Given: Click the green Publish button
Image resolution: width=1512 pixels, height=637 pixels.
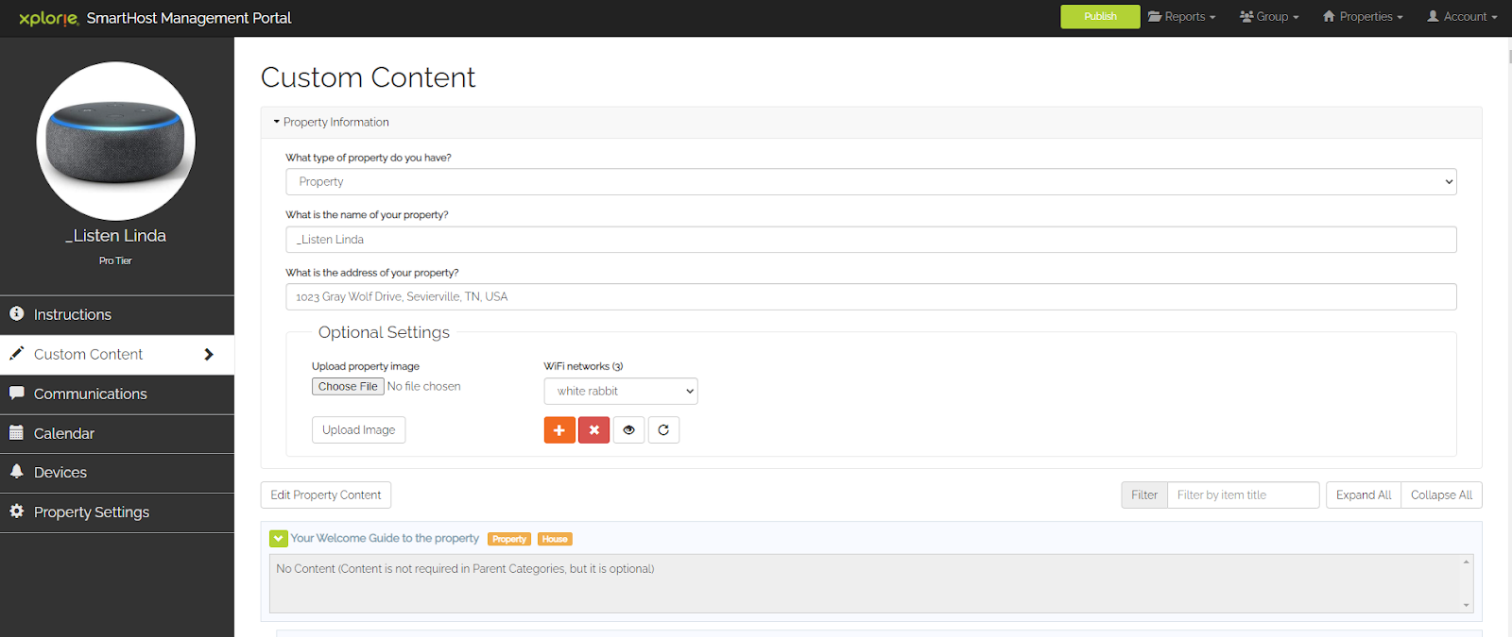Looking at the screenshot, I should 1100,17.
